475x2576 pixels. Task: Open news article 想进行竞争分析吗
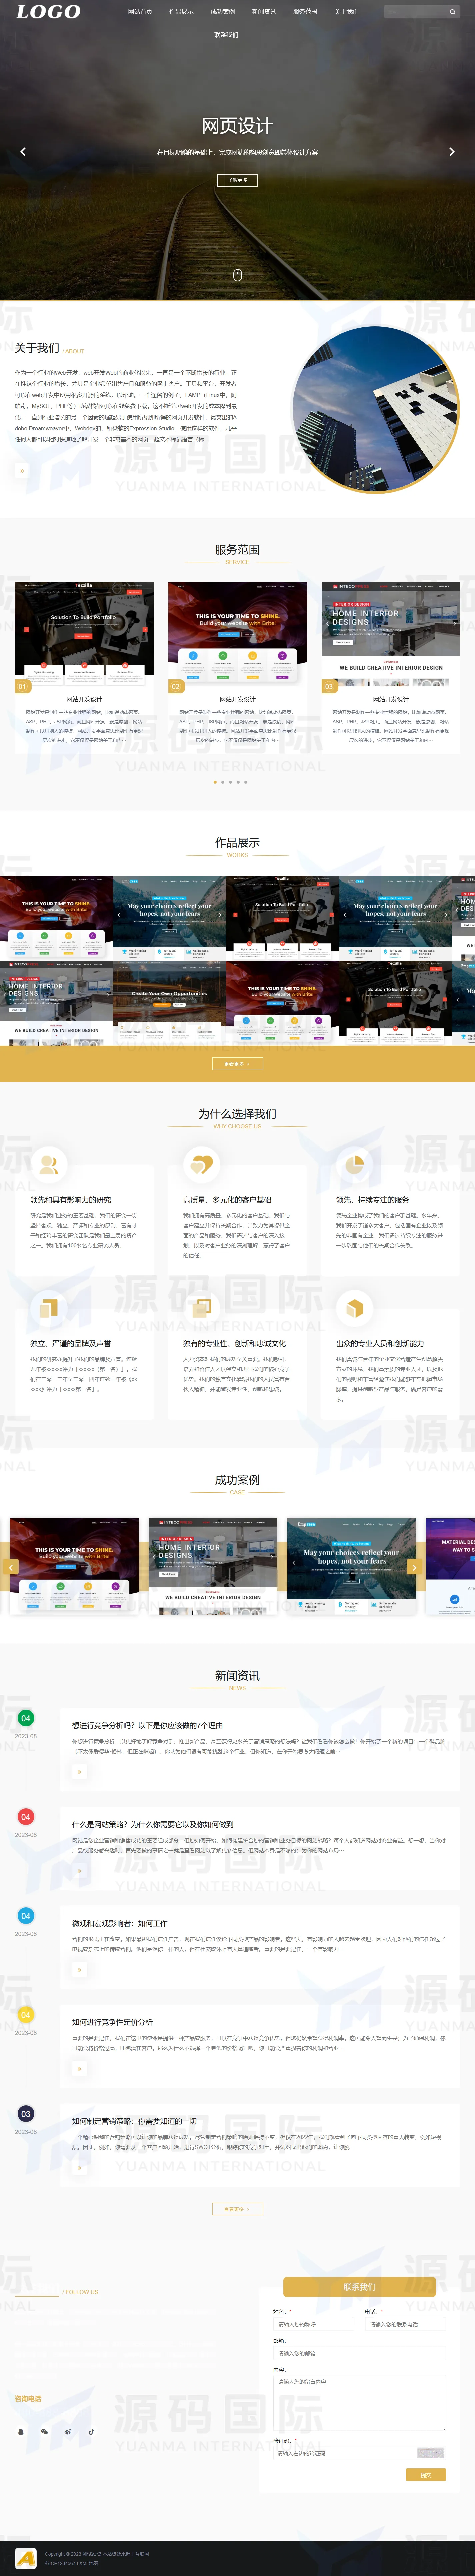coord(147,1725)
